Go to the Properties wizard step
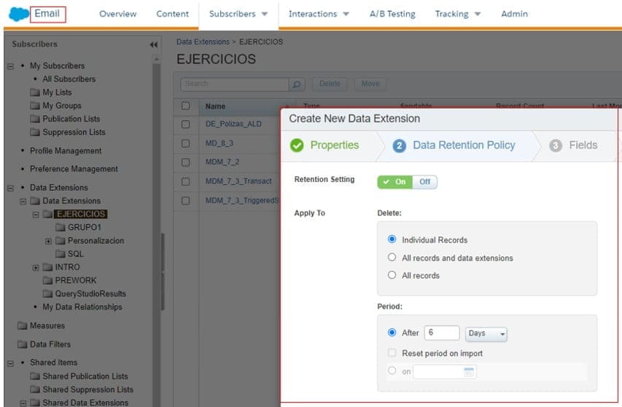 (326, 145)
